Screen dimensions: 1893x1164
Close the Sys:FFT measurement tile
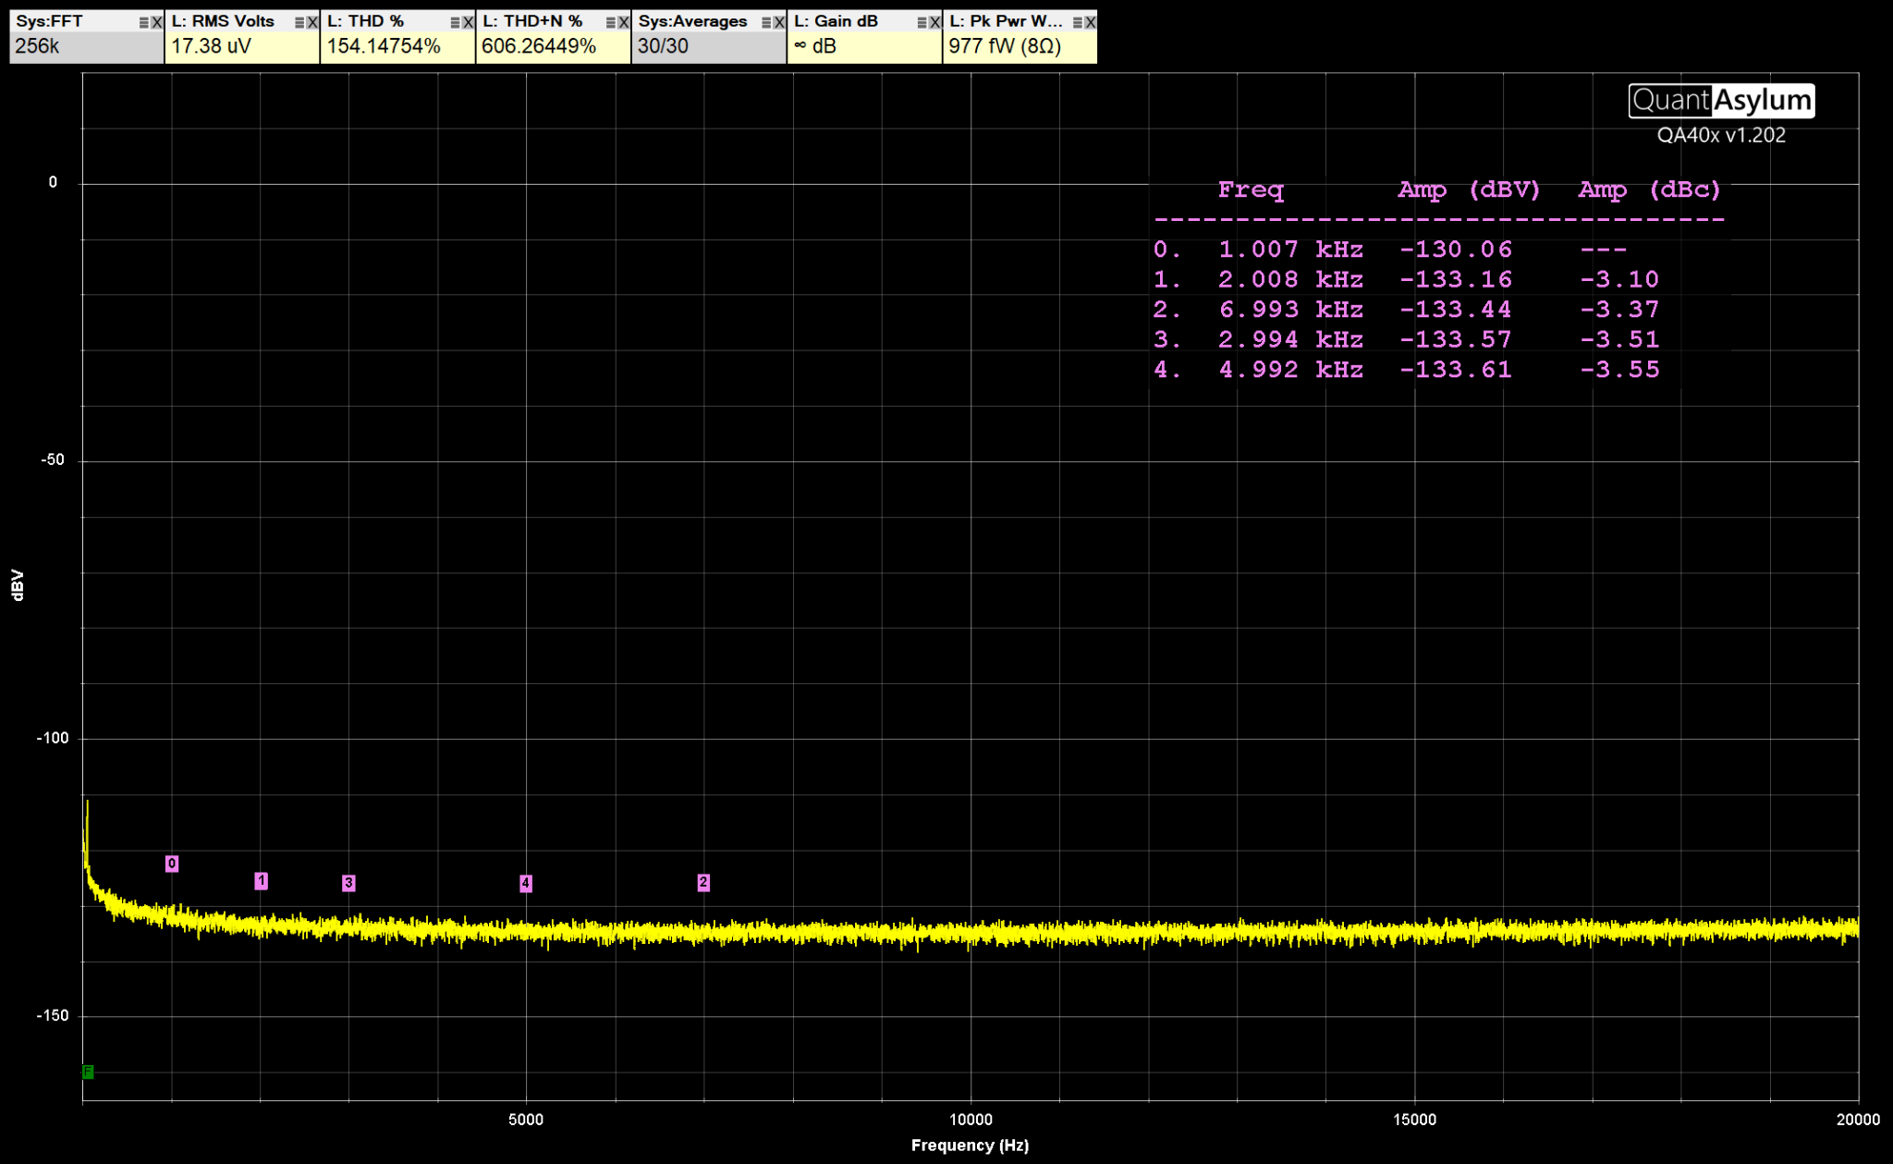click(157, 22)
